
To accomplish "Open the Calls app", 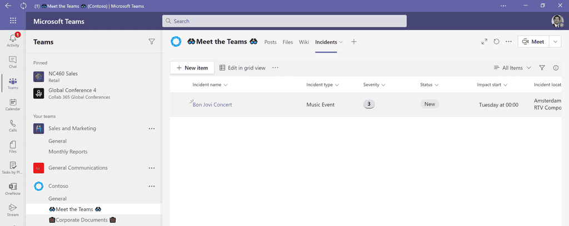I will pos(13,126).
